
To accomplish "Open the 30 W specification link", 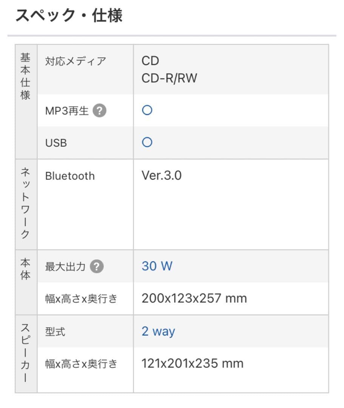I will (157, 266).
